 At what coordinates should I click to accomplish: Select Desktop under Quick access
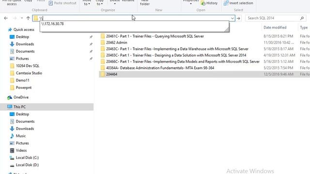[x=22, y=37]
